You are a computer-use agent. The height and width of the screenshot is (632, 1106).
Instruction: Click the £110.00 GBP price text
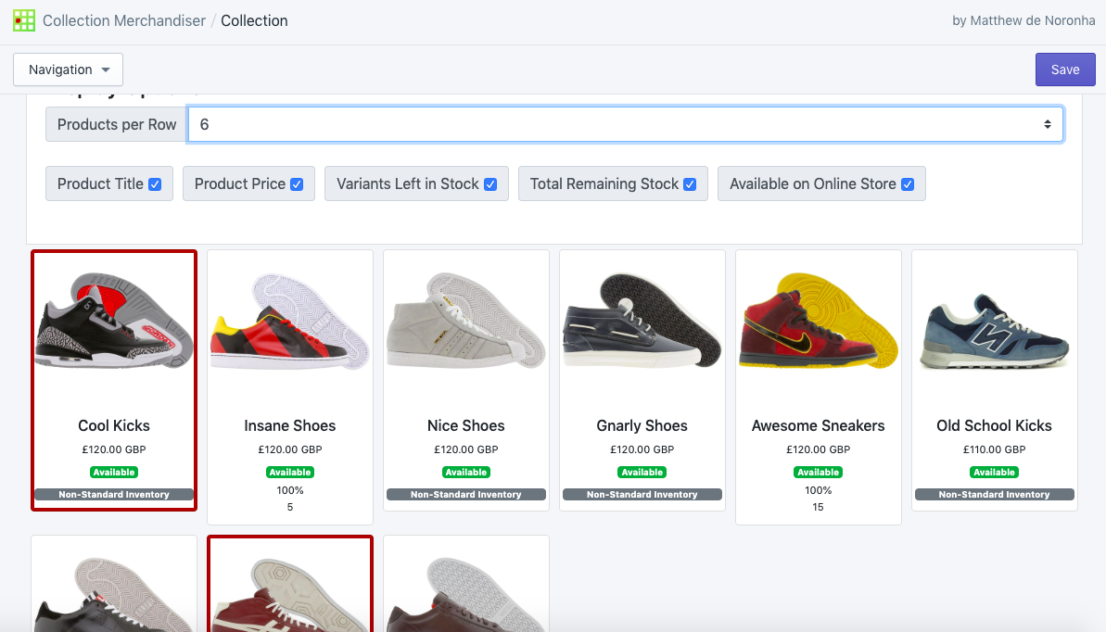[995, 449]
